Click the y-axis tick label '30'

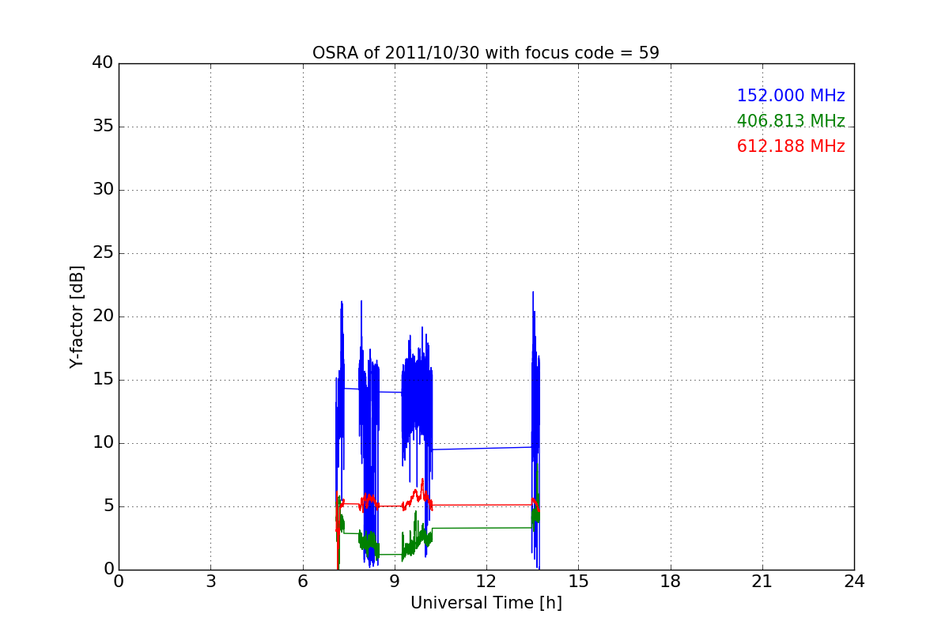click(x=103, y=190)
